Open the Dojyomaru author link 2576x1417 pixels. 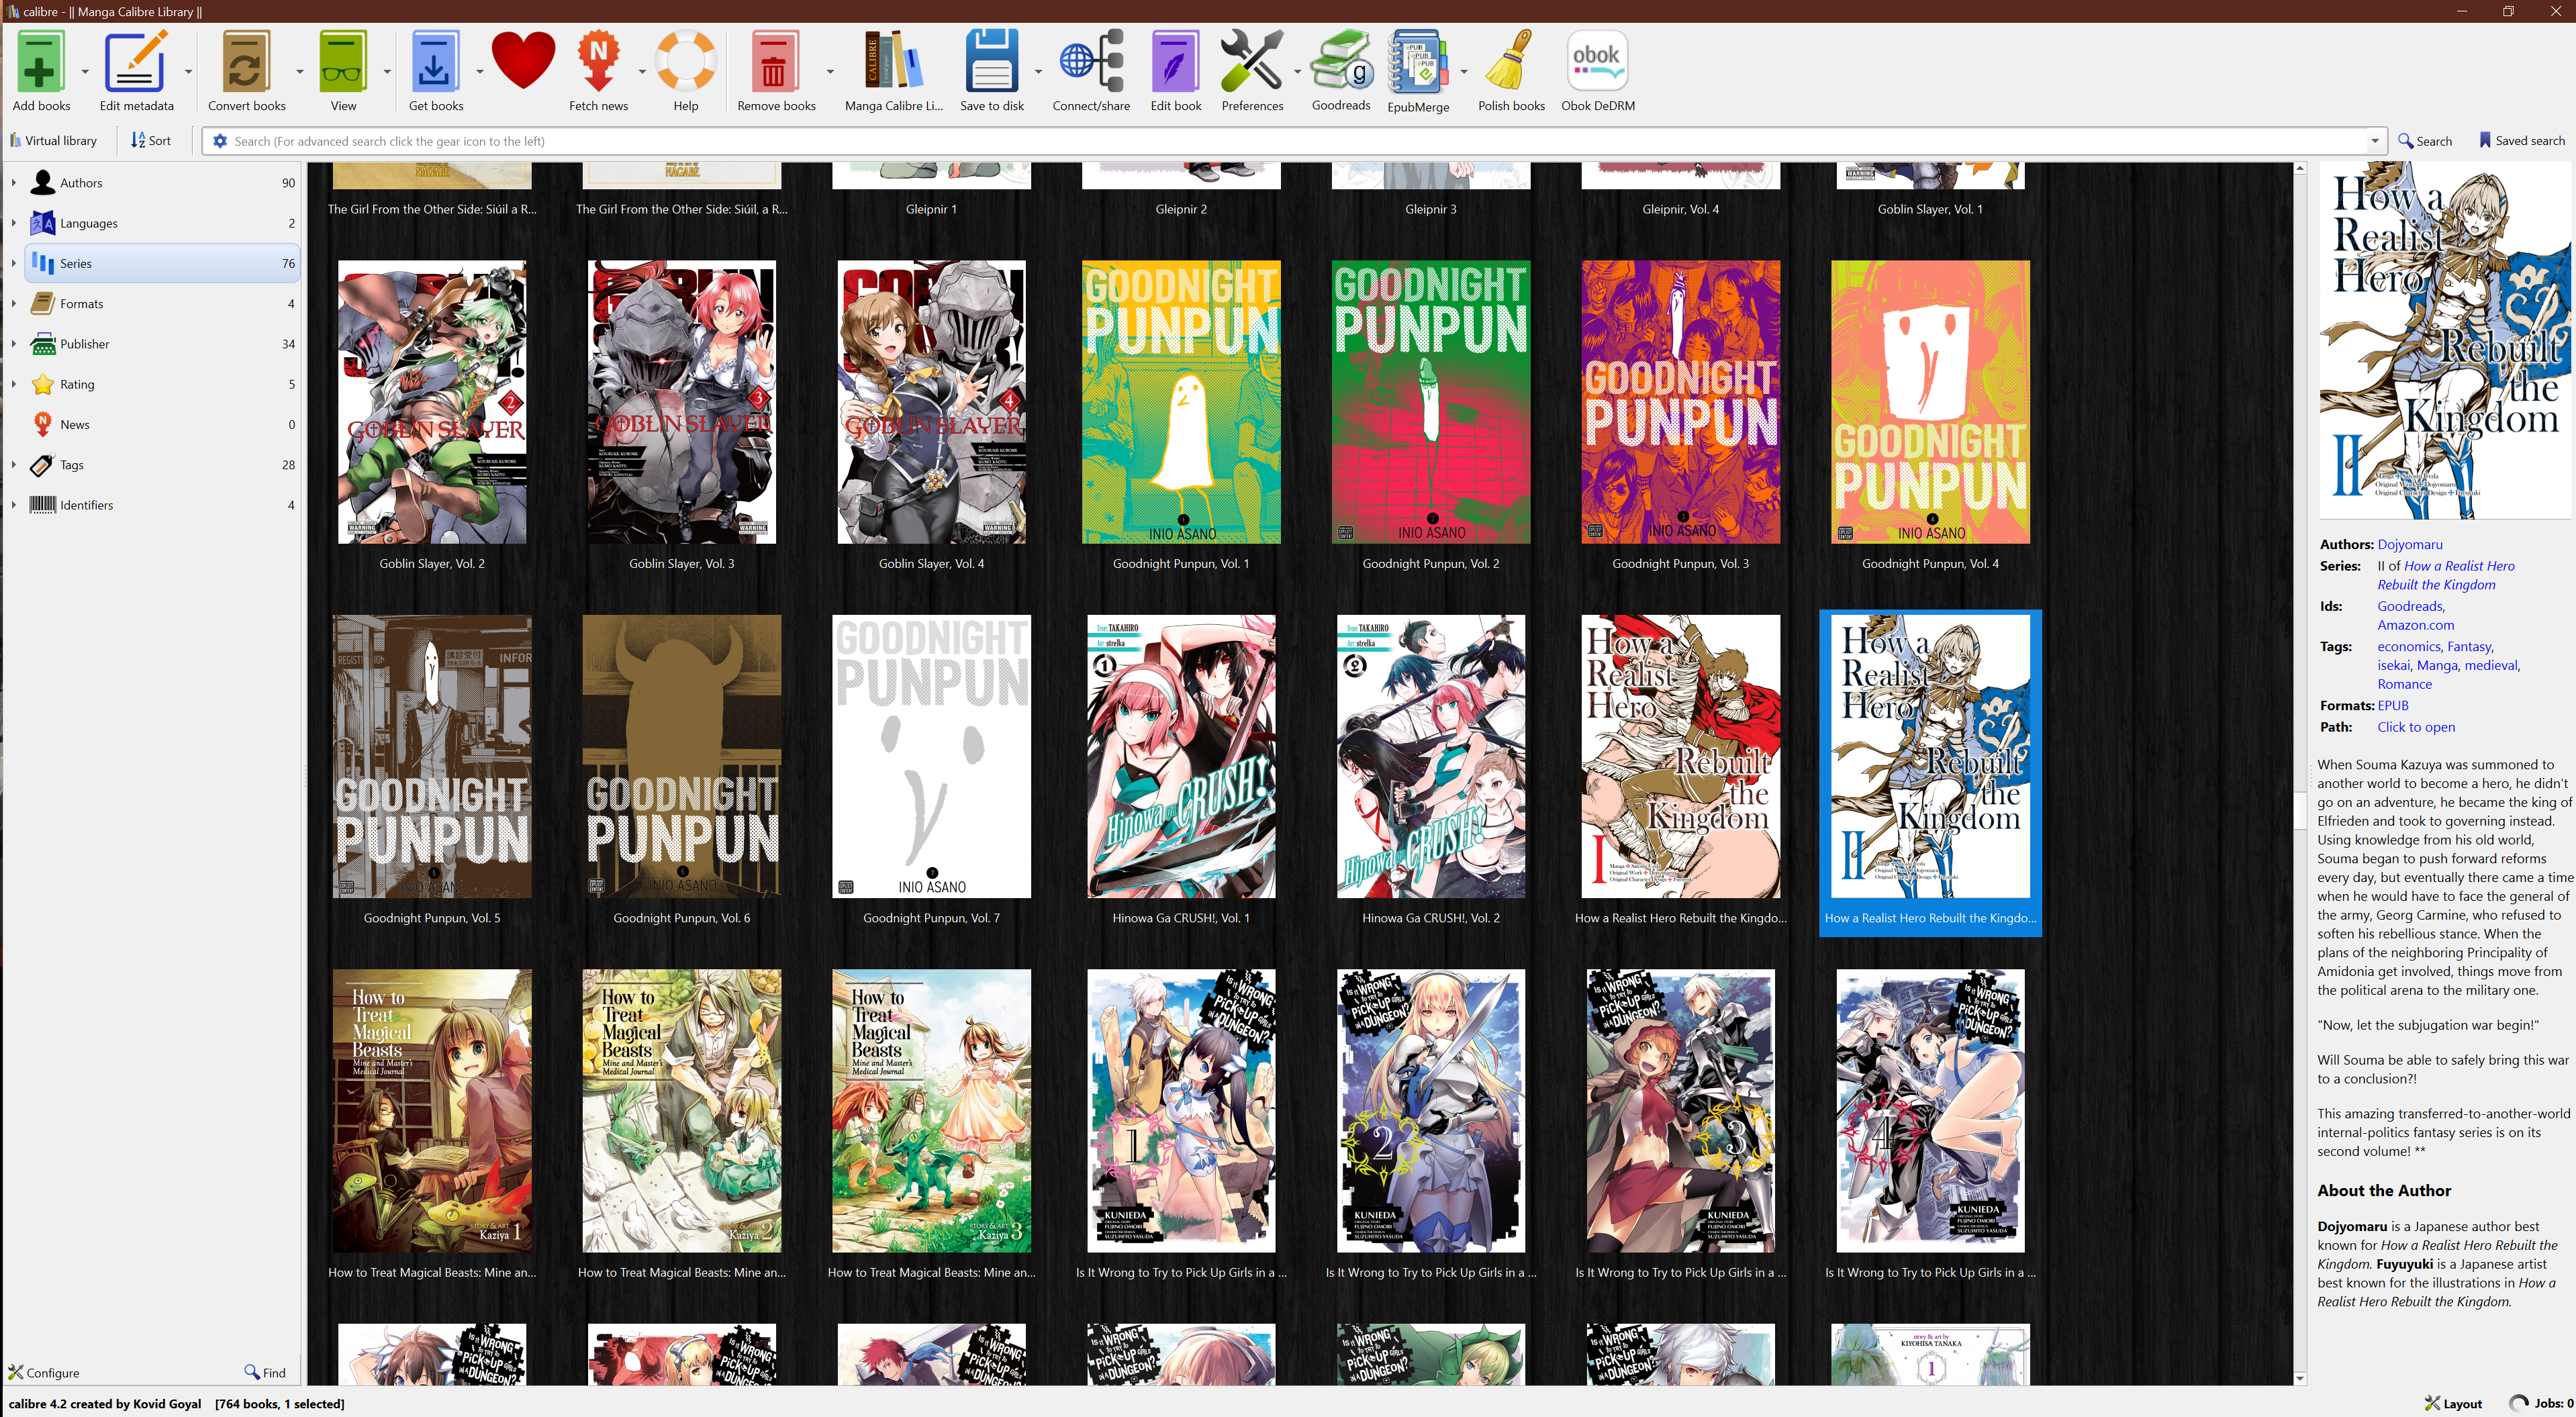point(2409,544)
